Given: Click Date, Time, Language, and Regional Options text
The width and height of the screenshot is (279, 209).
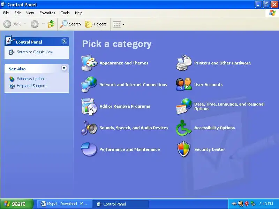Looking at the screenshot, I should 229,107.
